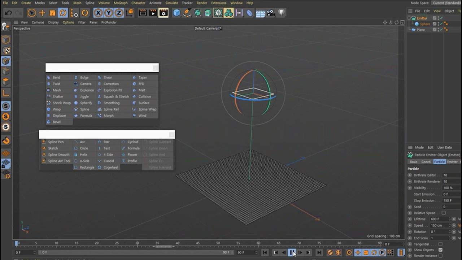462x260 pixels.
Task: Toggle X-axis lock
Action: (98, 13)
